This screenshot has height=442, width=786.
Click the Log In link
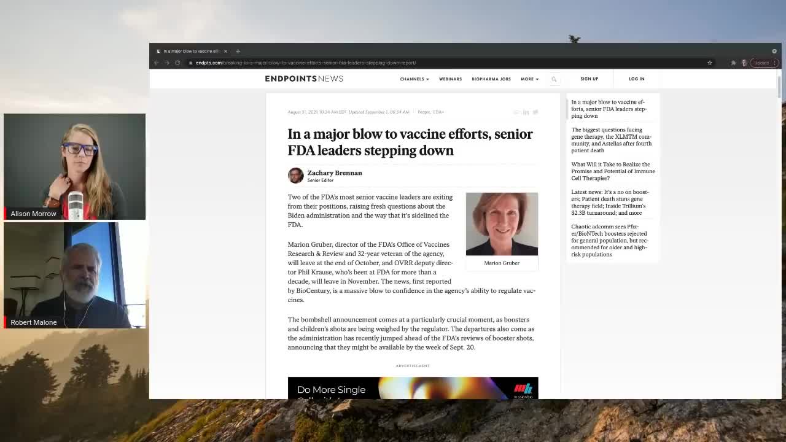pyautogui.click(x=636, y=79)
